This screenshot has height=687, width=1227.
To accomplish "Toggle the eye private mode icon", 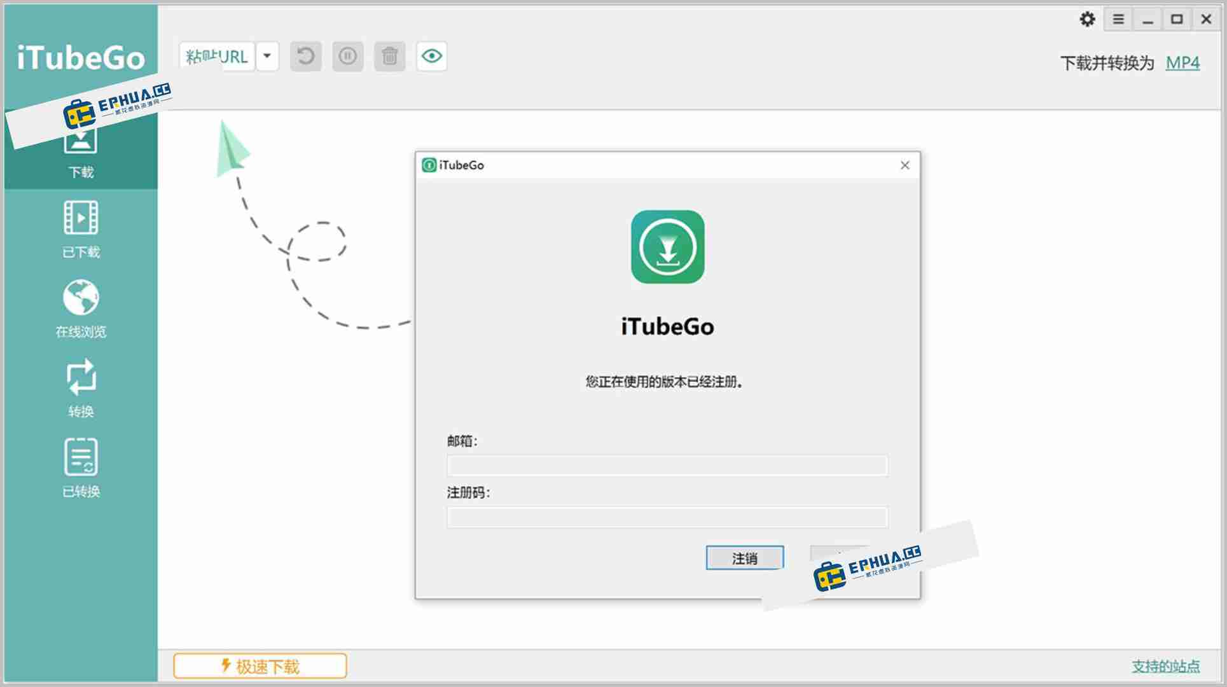I will (432, 57).
